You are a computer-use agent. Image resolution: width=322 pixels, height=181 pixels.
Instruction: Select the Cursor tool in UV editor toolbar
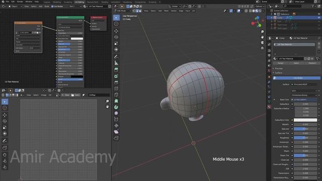click(x=5, y=108)
